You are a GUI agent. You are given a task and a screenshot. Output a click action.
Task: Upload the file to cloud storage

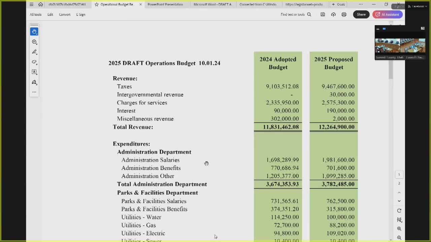[333, 14]
